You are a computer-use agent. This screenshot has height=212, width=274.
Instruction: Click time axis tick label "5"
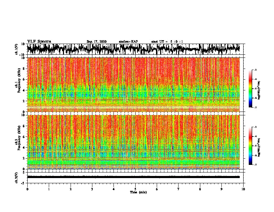click(x=135, y=189)
